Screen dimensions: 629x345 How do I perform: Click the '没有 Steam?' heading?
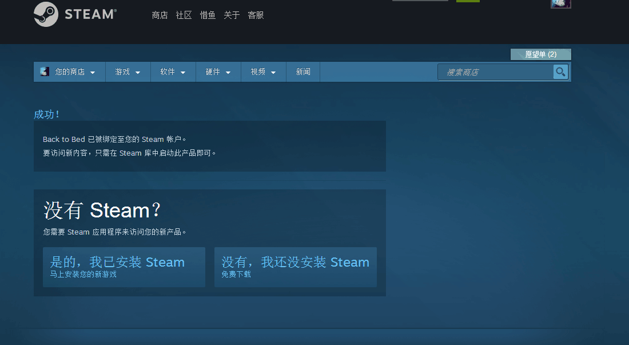[102, 210]
